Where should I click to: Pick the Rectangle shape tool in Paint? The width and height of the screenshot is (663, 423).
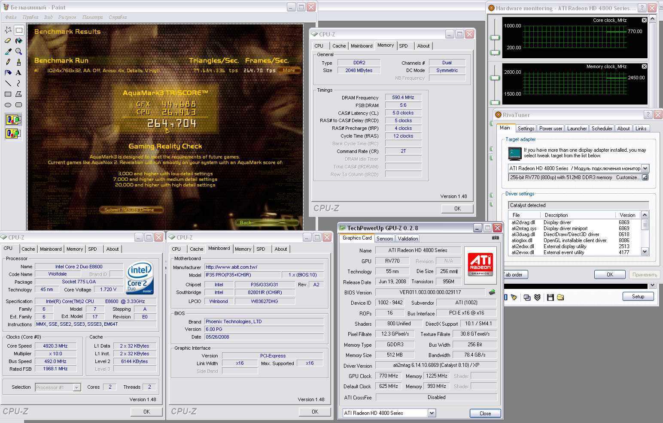click(x=8, y=94)
